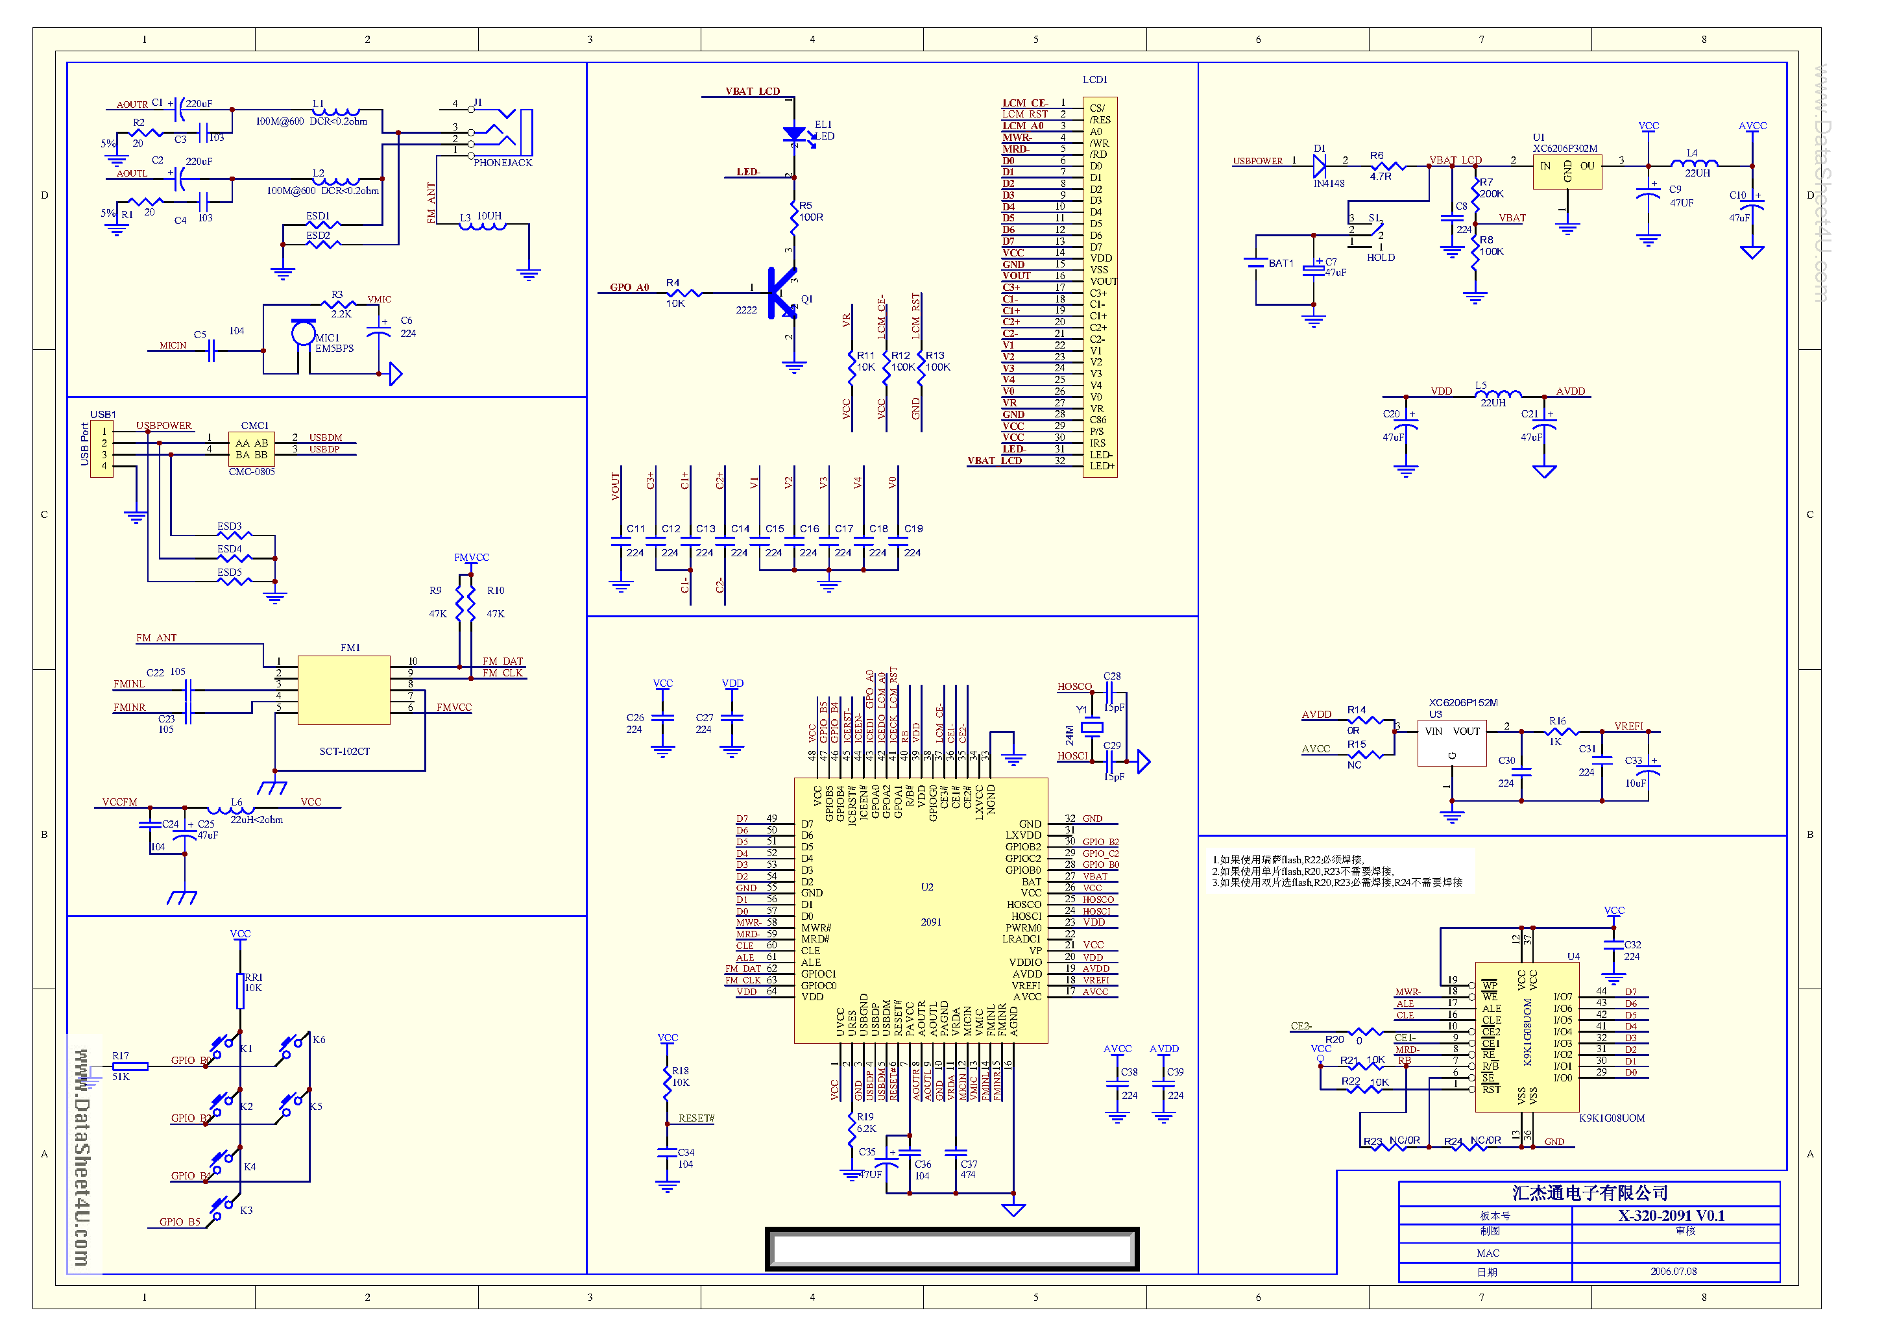Image resolution: width=1897 pixels, height=1341 pixels.
Task: Click the U3 XC6206P152M regulator block
Action: (x=1452, y=743)
